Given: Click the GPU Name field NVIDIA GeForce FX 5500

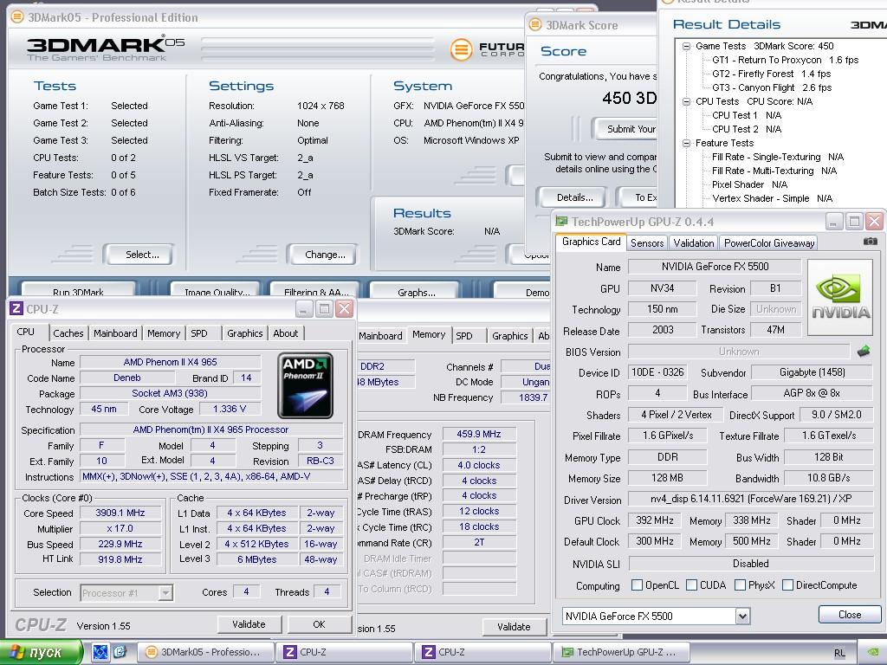Looking at the screenshot, I should pos(715,267).
